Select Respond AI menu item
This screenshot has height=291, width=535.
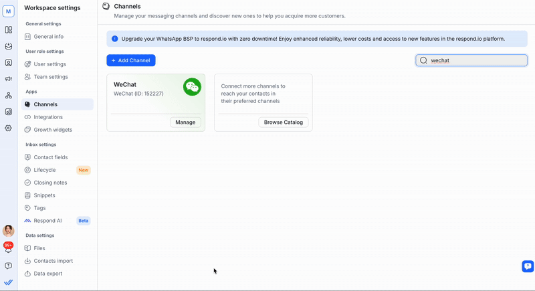(47, 221)
